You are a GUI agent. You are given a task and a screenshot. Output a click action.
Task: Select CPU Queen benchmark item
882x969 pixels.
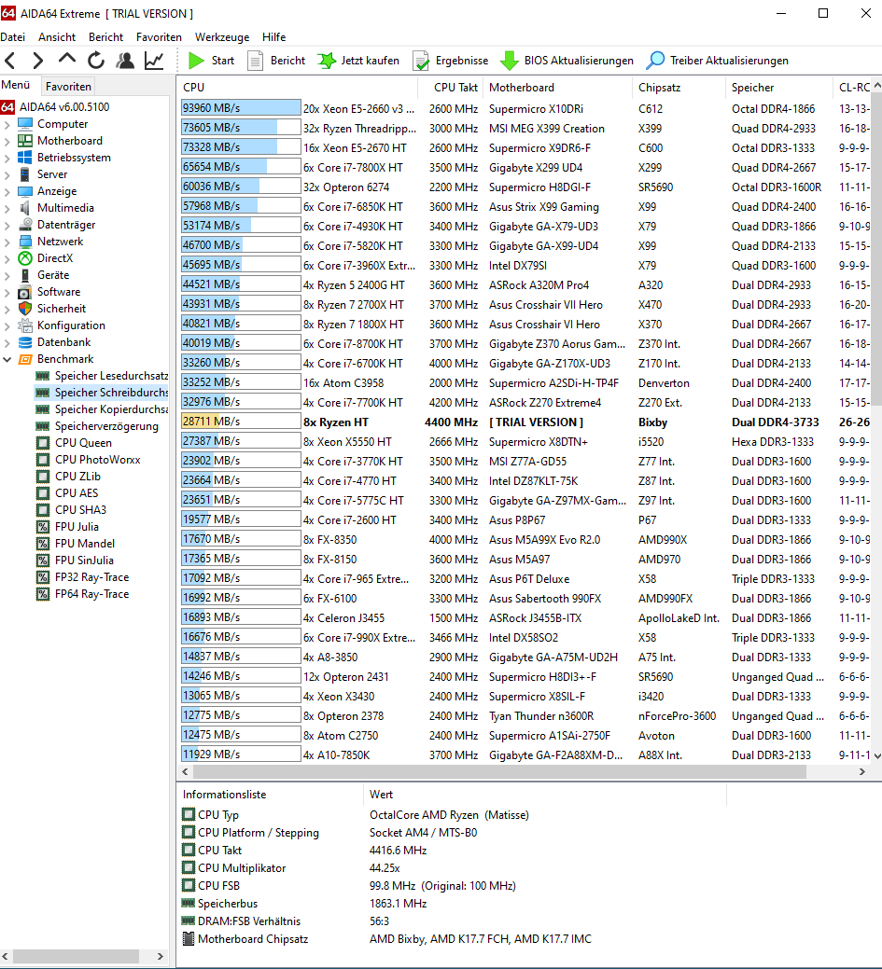click(83, 442)
